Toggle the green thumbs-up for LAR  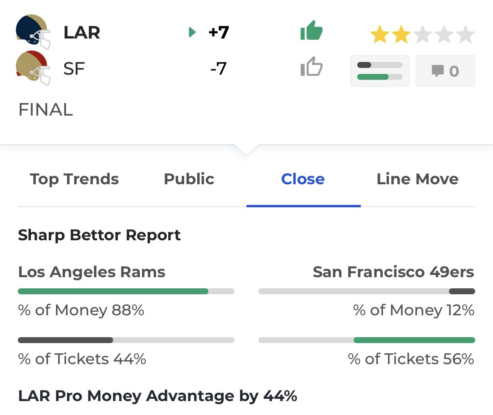(312, 31)
